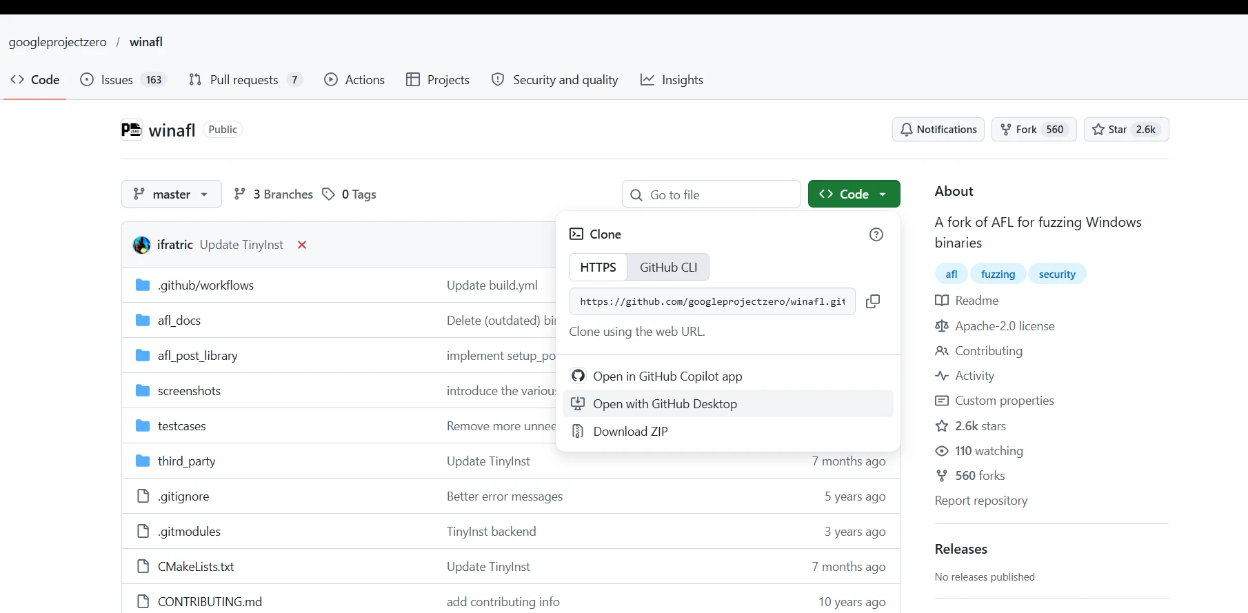Switch to the GitHub CLI clone tab
This screenshot has width=1248, height=613.
point(668,267)
